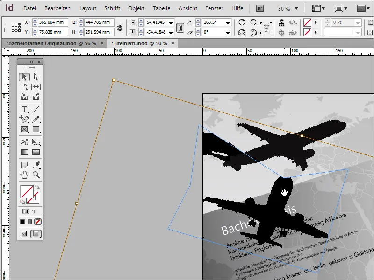Pick the Gradient Feather tool
The height and width of the screenshot is (280, 374).
pyautogui.click(x=36, y=152)
